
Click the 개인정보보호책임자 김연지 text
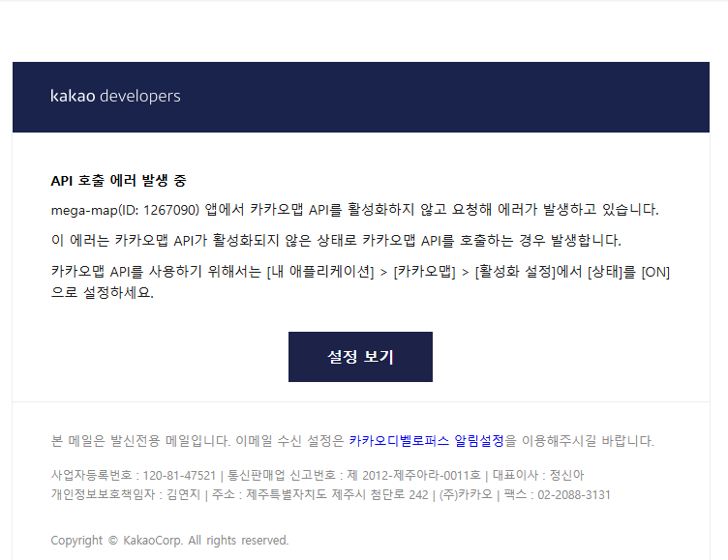[x=125, y=495]
